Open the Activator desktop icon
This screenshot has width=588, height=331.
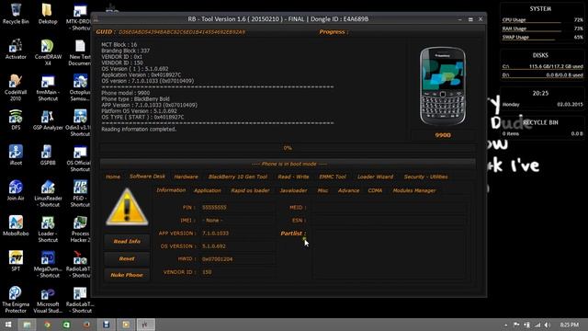(x=16, y=49)
